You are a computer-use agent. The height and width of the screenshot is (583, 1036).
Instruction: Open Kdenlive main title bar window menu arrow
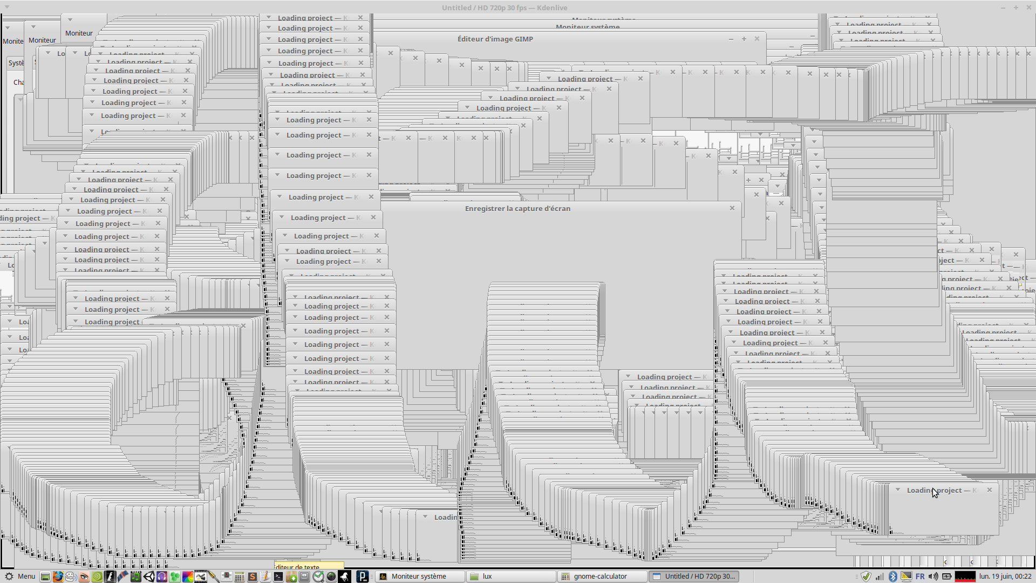coord(7,8)
